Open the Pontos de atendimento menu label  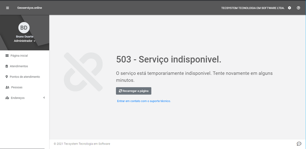tap(25, 77)
